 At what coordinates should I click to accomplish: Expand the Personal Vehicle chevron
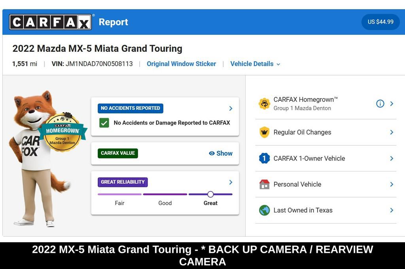(x=392, y=184)
